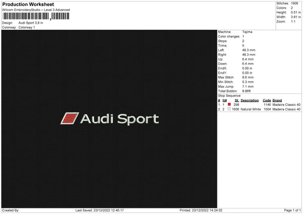Click the 'Colorway 1' value
This screenshot has height=214, width=303.
(x=27, y=27)
